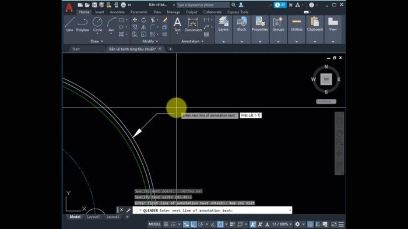Click the Text annotation tool

pos(177,24)
